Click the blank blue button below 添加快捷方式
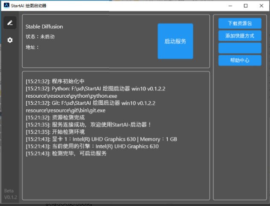Viewport: 270px width, 206px height. (x=240, y=48)
